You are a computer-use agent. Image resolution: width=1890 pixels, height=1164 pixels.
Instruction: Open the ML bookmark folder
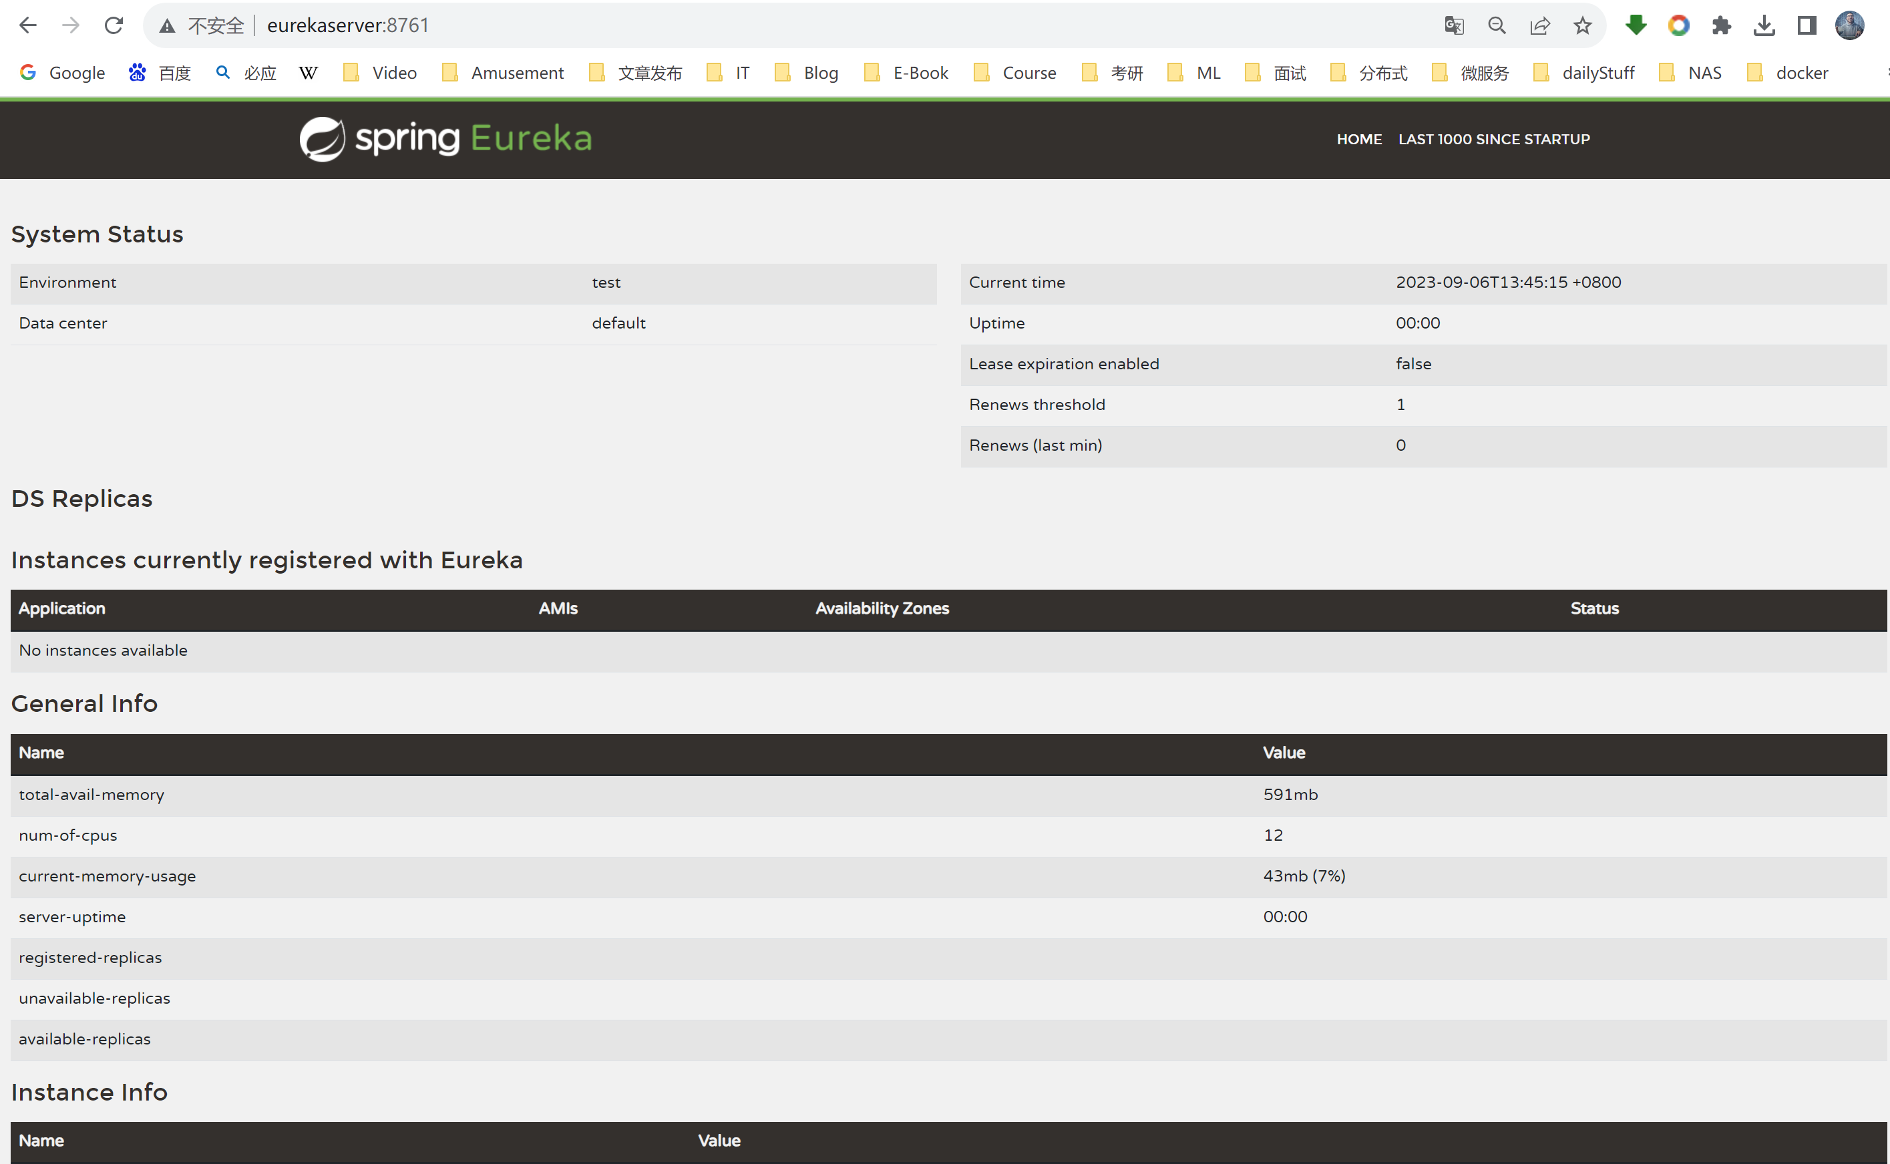pyautogui.click(x=1194, y=72)
